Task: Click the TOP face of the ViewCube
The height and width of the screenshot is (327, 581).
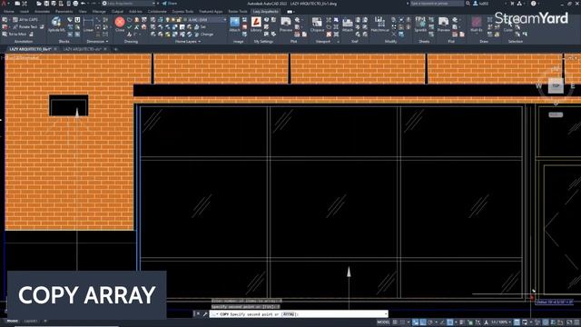Action: [x=556, y=86]
